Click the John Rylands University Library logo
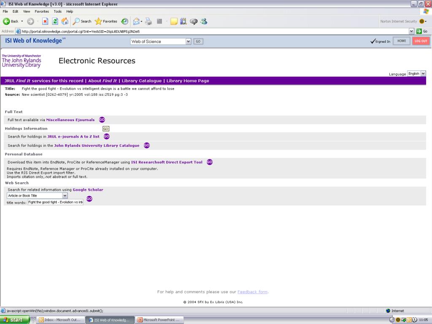This screenshot has width=432, height=324. [22, 61]
